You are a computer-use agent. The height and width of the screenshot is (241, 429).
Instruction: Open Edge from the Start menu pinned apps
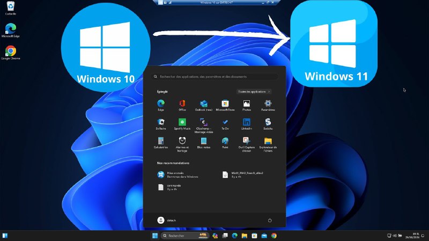[161, 105]
